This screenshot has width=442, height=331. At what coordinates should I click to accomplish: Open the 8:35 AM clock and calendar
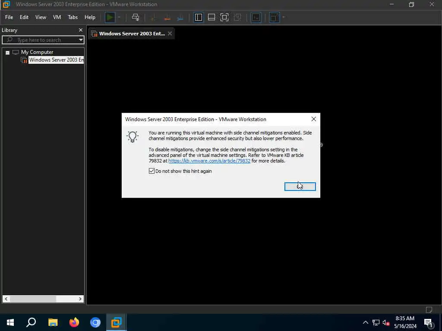(x=405, y=322)
